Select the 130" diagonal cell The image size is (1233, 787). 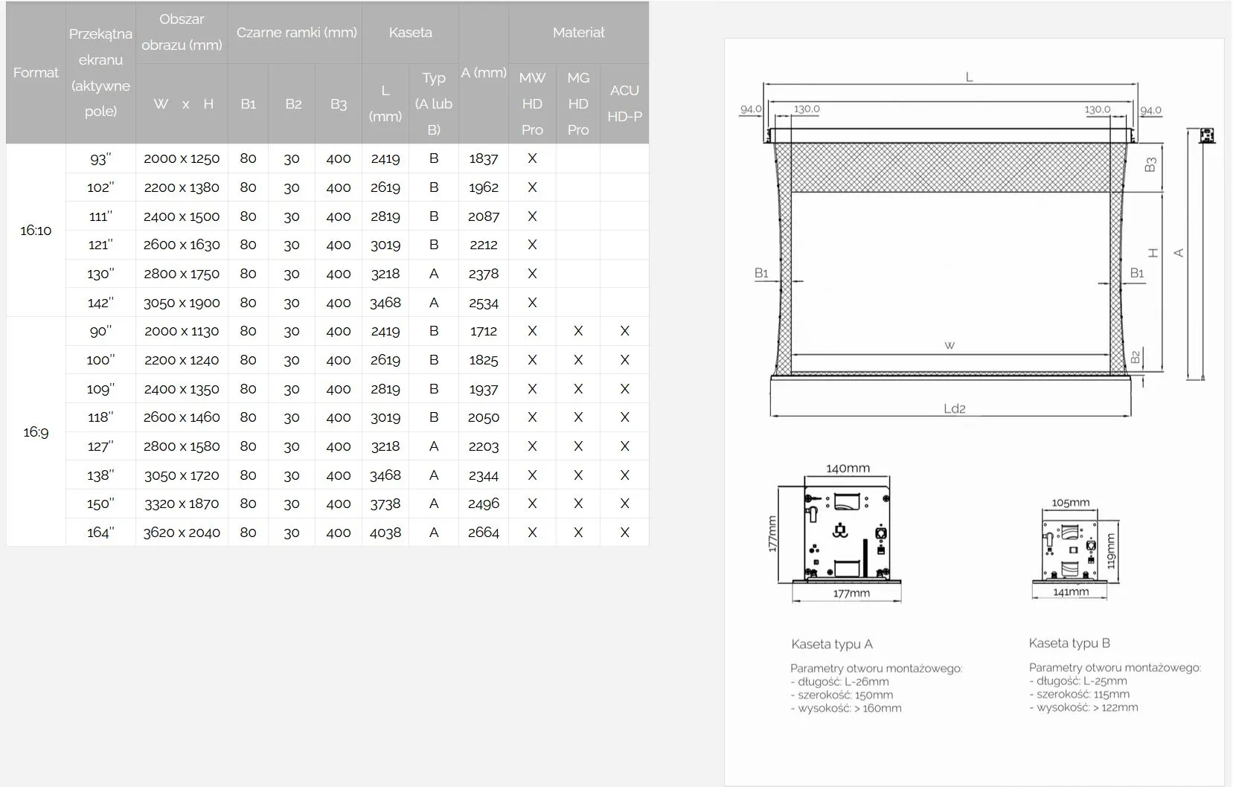click(x=100, y=274)
